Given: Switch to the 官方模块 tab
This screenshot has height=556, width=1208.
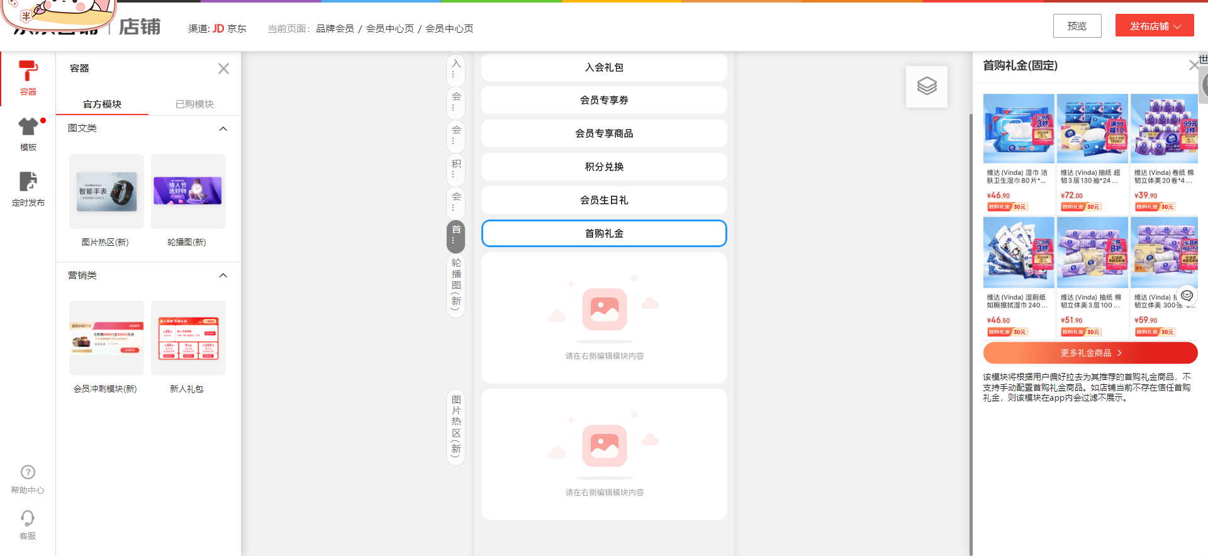Looking at the screenshot, I should 102,104.
